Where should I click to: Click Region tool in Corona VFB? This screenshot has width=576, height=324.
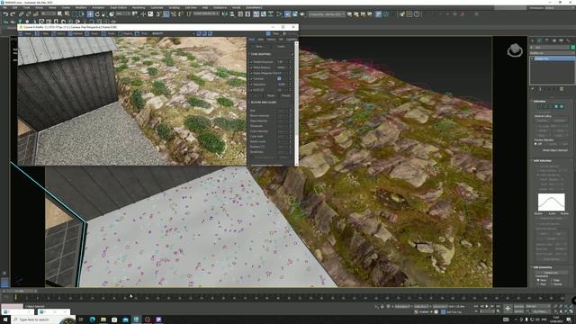(125, 33)
